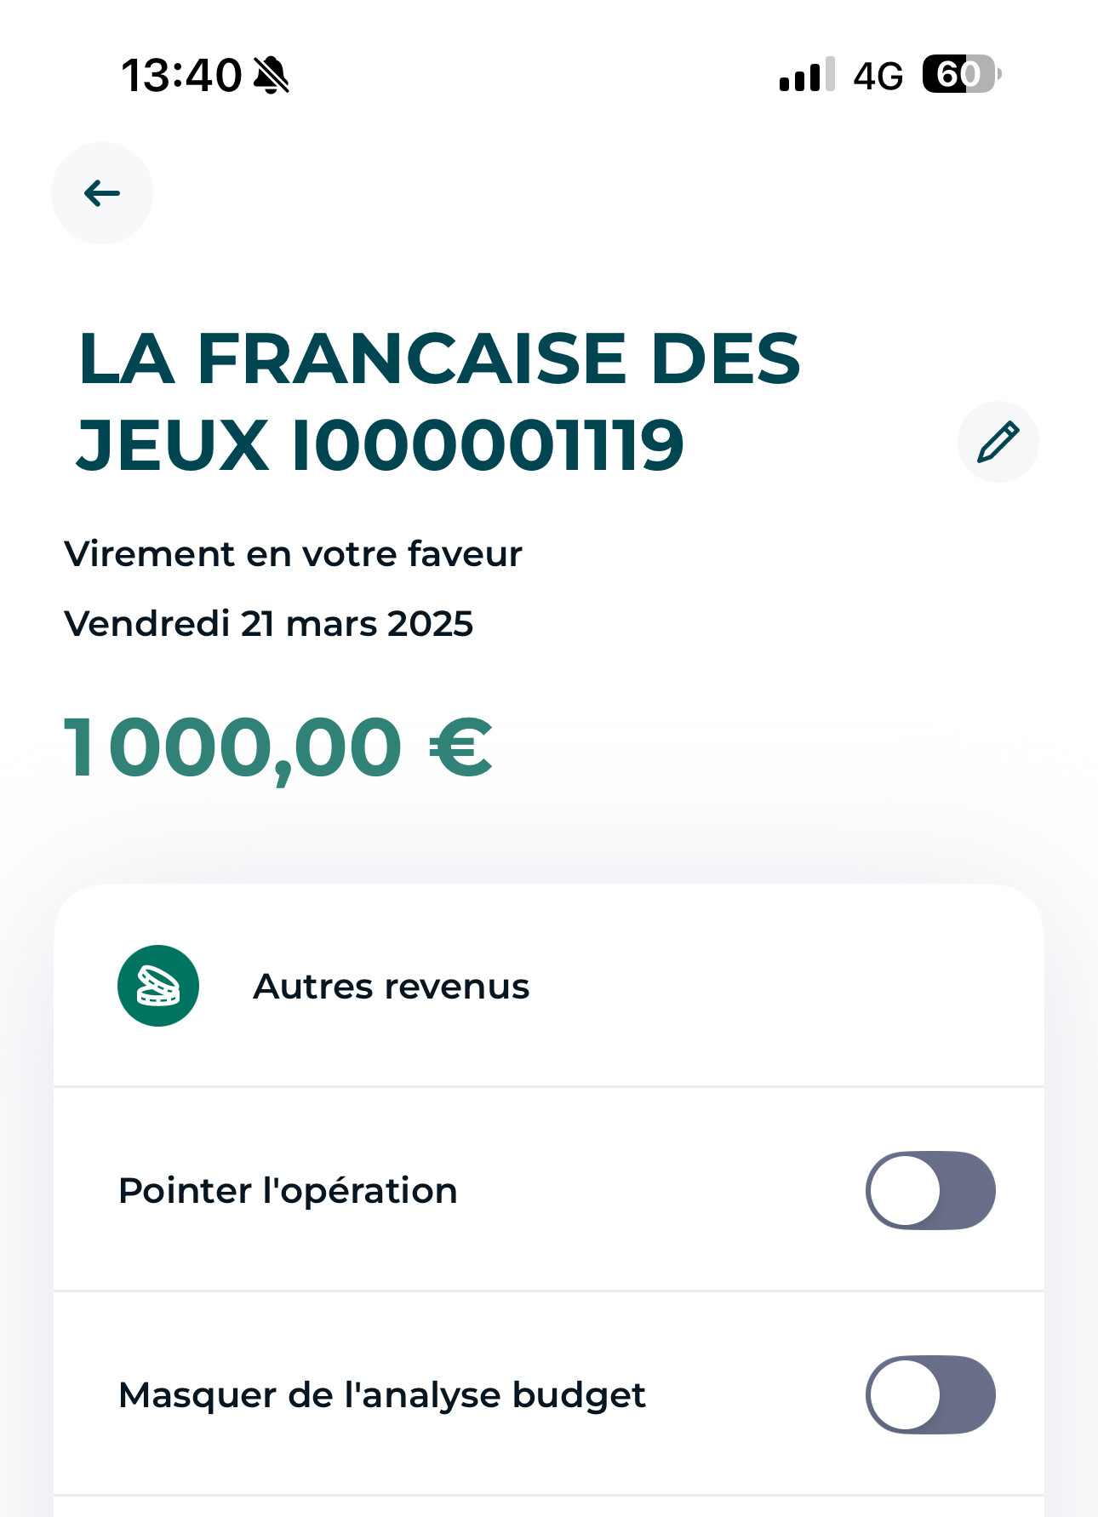The image size is (1098, 1517).
Task: Click the cellular signal bars indicator
Action: pyautogui.click(x=806, y=75)
